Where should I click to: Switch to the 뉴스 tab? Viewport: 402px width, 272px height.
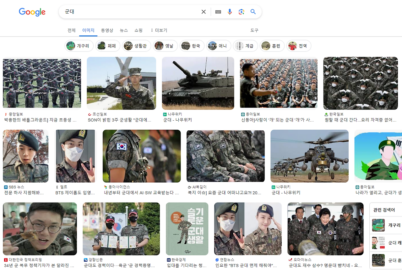coord(123,30)
